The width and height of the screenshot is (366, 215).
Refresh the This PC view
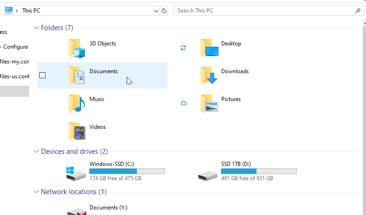[x=164, y=11]
